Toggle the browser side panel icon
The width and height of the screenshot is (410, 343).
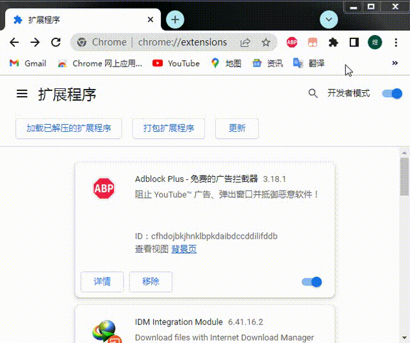pyautogui.click(x=354, y=42)
